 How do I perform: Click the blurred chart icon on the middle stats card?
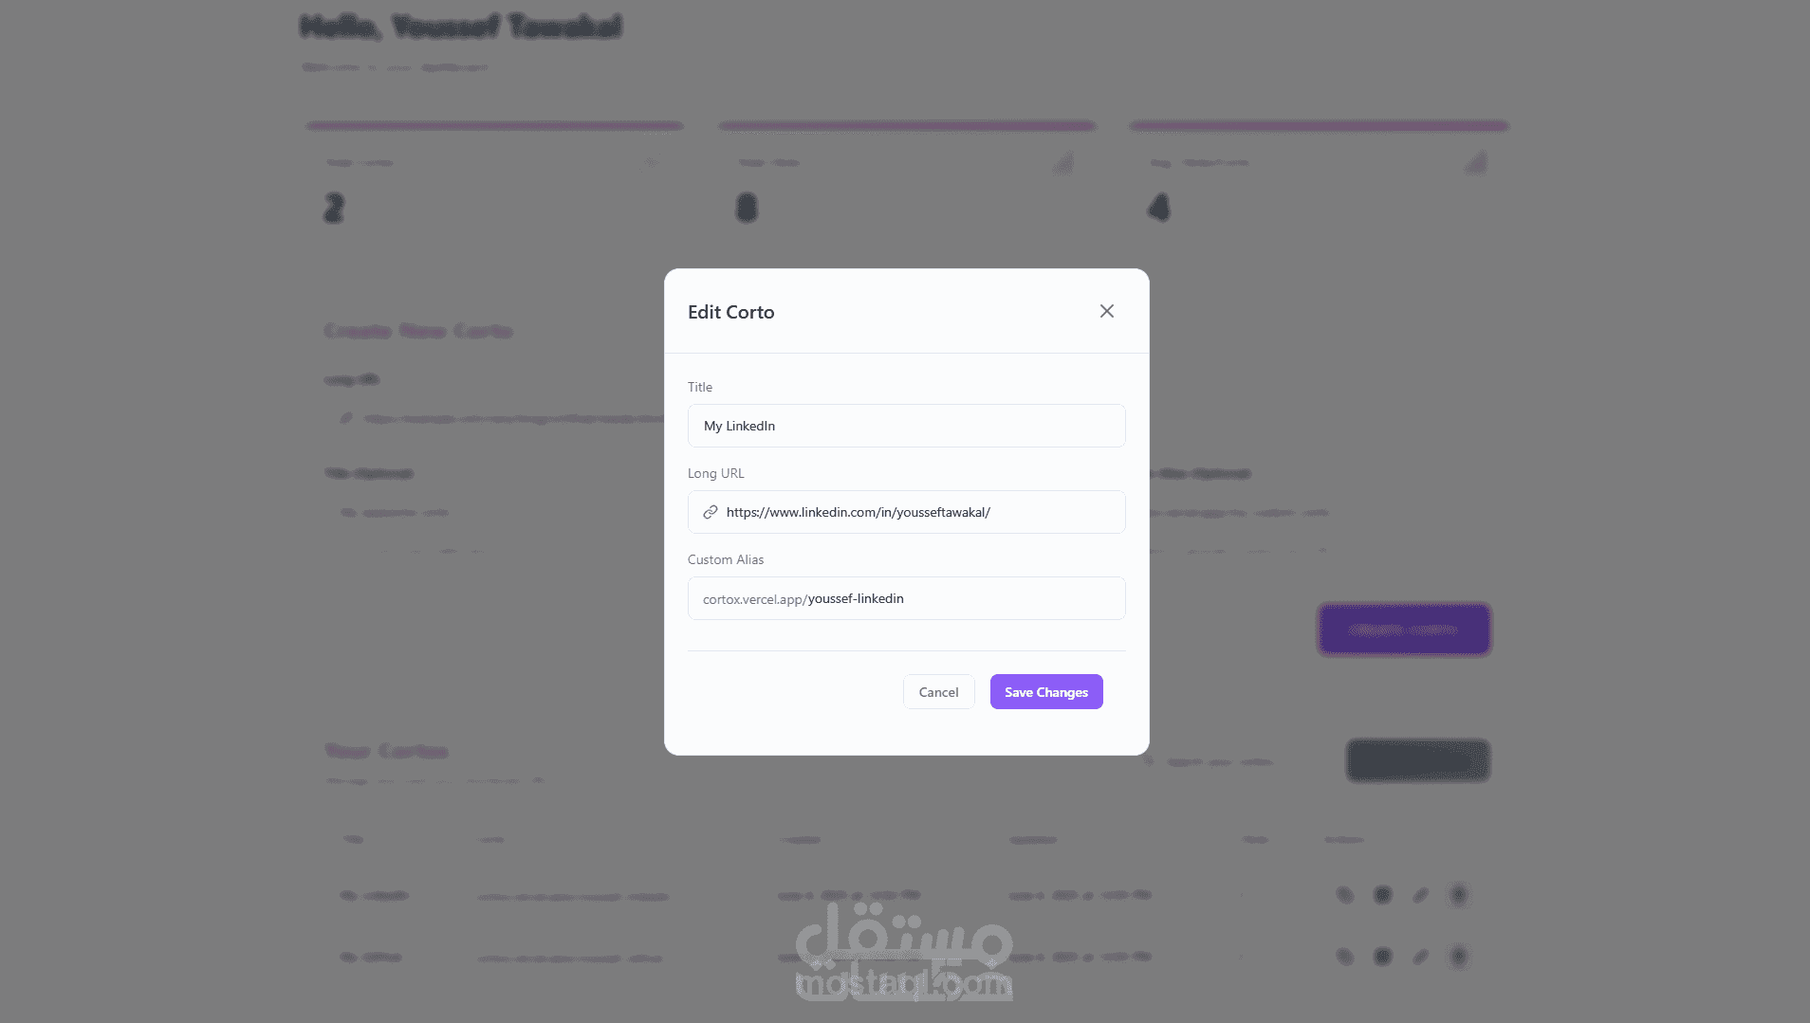[x=1063, y=163]
